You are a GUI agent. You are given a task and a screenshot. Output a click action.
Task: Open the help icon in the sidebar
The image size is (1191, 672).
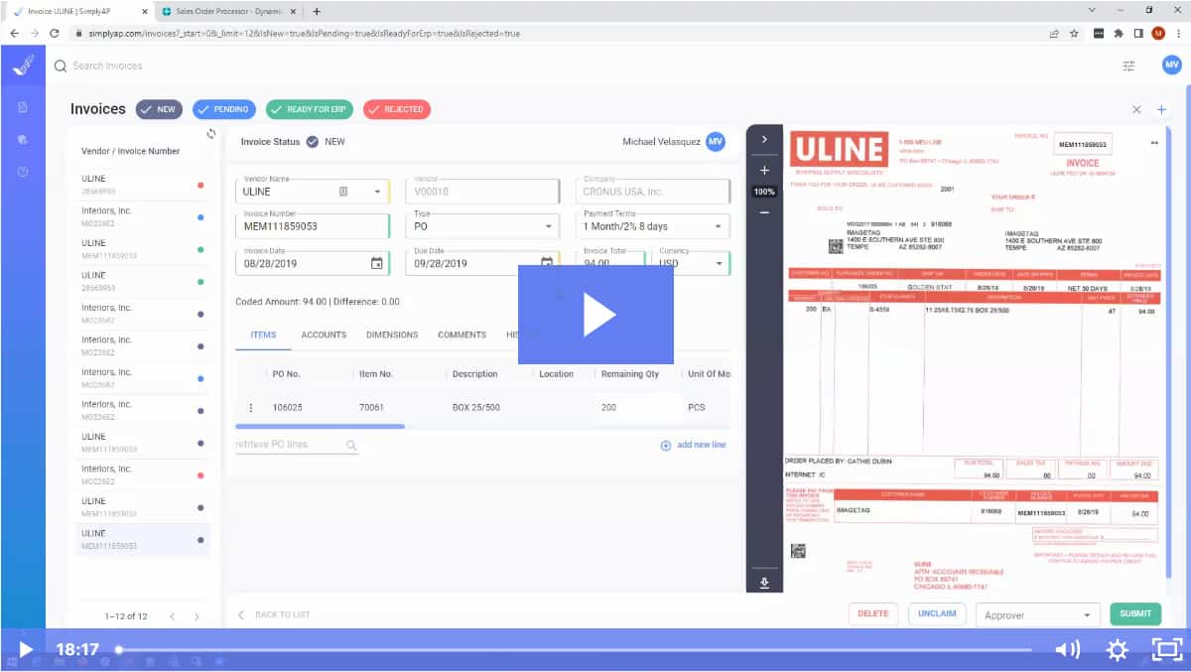(x=23, y=172)
